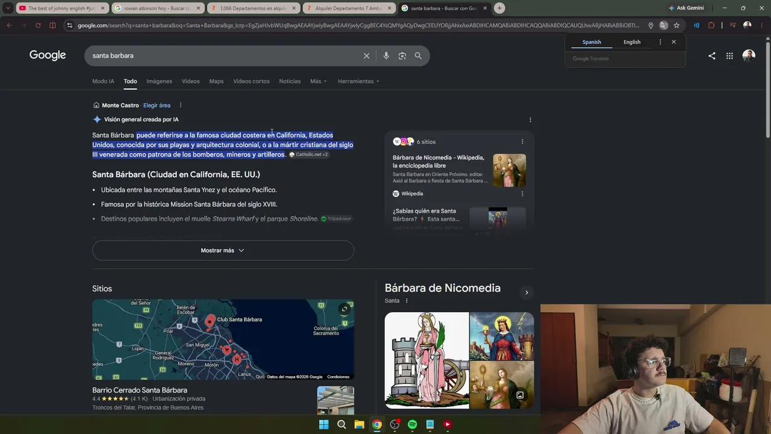Click the Sitios map preview
Image resolution: width=771 pixels, height=434 pixels.
[x=223, y=339]
